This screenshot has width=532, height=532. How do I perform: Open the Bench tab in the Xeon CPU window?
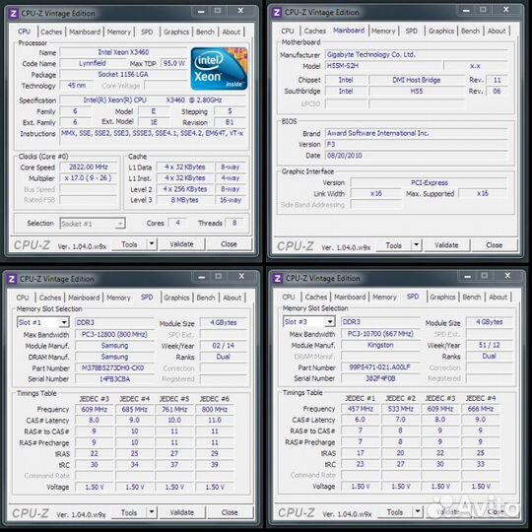[205, 32]
